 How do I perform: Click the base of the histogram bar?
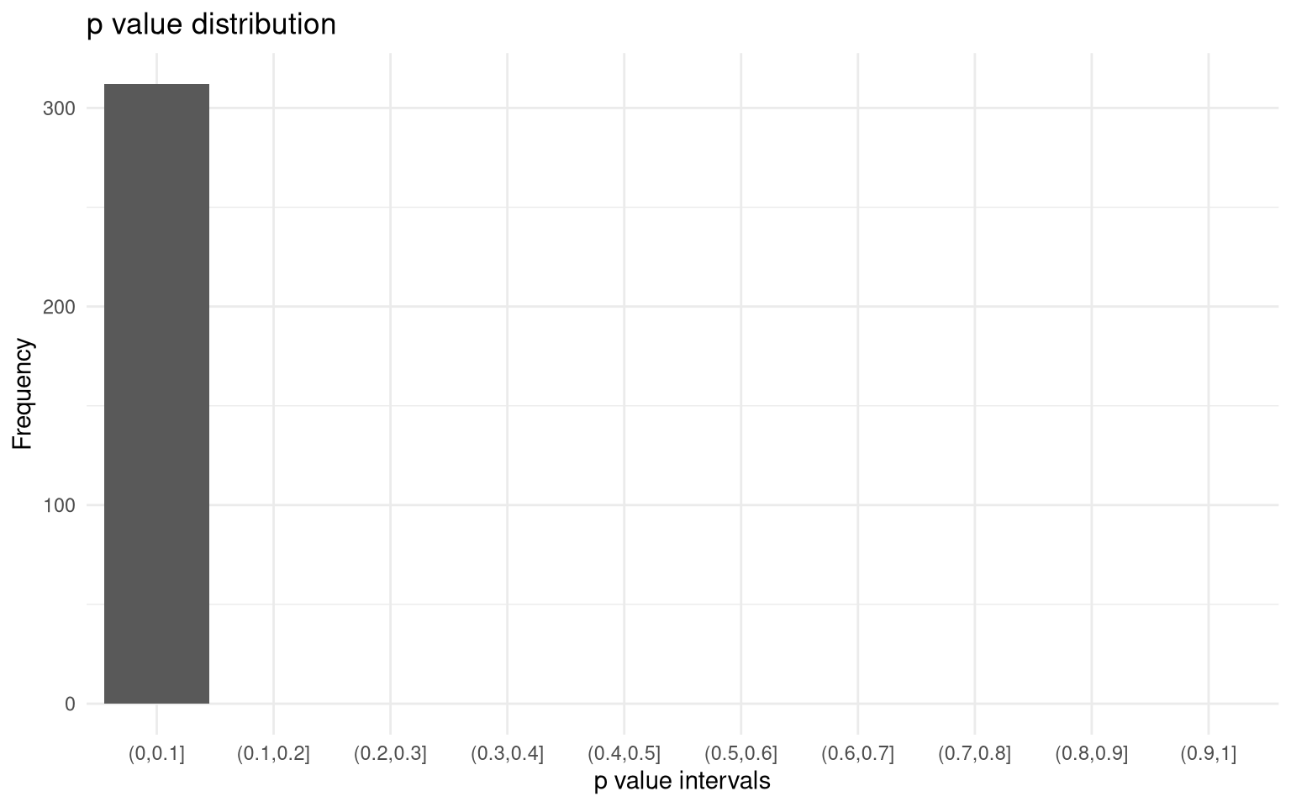156,702
